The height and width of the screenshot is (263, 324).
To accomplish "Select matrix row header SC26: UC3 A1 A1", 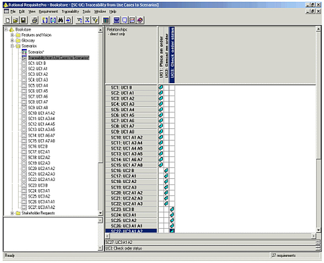I will click(131, 226).
